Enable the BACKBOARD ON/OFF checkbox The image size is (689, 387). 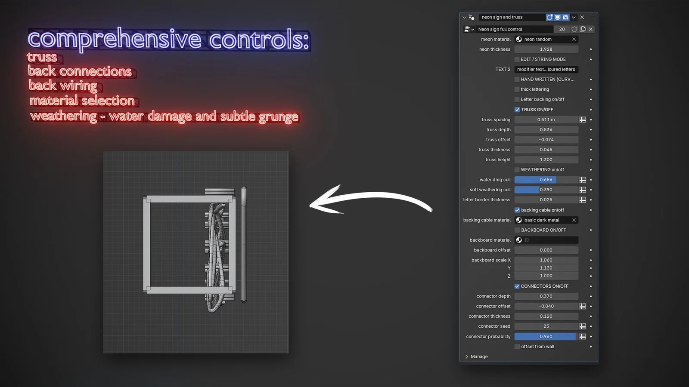click(x=517, y=230)
